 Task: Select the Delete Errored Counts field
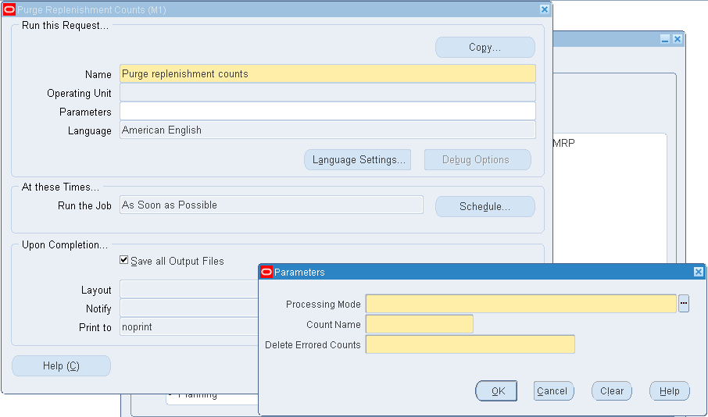(470, 344)
